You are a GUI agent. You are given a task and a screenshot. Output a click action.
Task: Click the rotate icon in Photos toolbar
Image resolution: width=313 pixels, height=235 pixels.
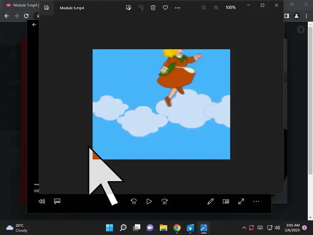(x=141, y=8)
